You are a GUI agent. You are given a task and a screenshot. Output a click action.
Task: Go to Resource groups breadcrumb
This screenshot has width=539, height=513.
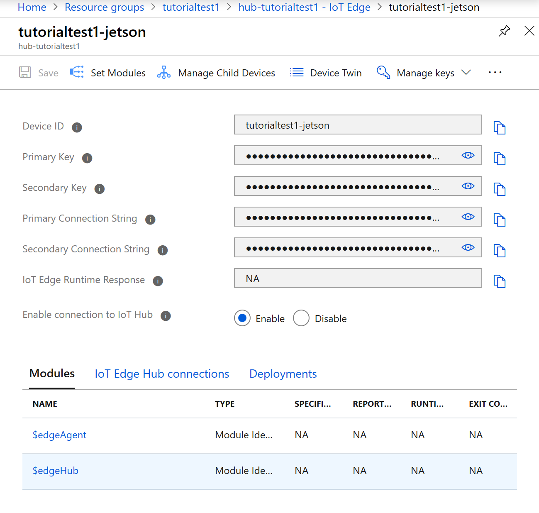105,7
